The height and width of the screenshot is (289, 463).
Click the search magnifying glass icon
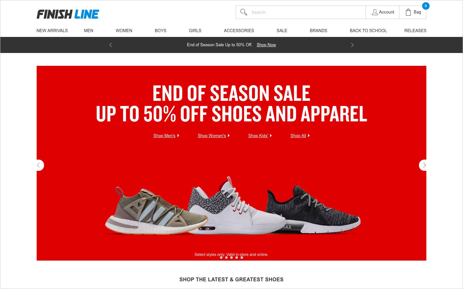244,12
